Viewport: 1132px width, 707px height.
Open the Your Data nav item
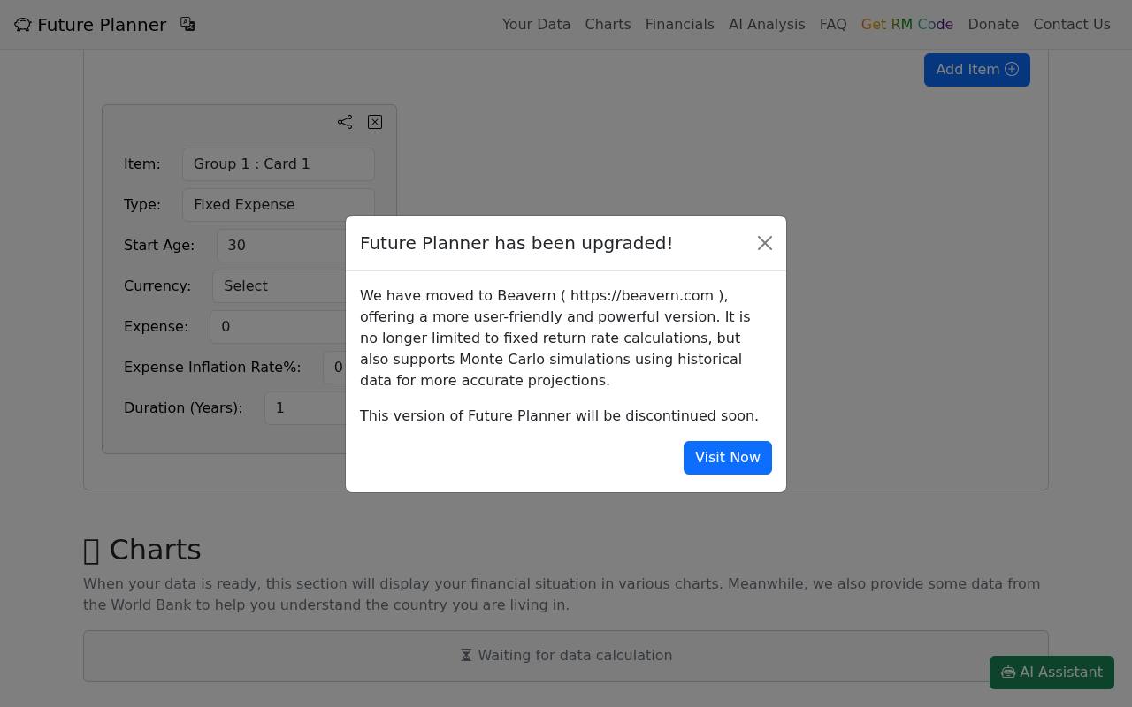coord(536,25)
